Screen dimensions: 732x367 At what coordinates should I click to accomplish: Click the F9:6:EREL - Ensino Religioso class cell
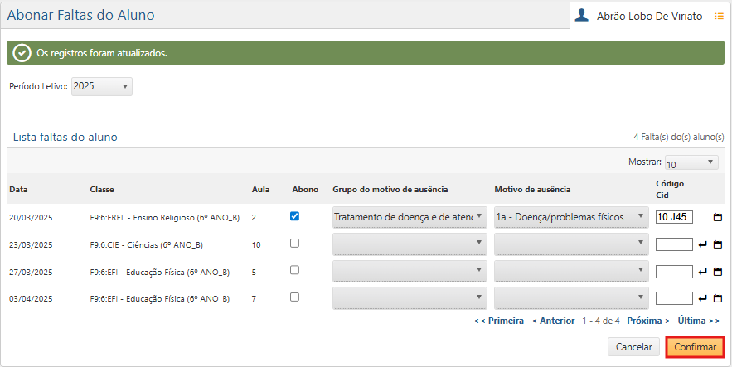pos(165,218)
